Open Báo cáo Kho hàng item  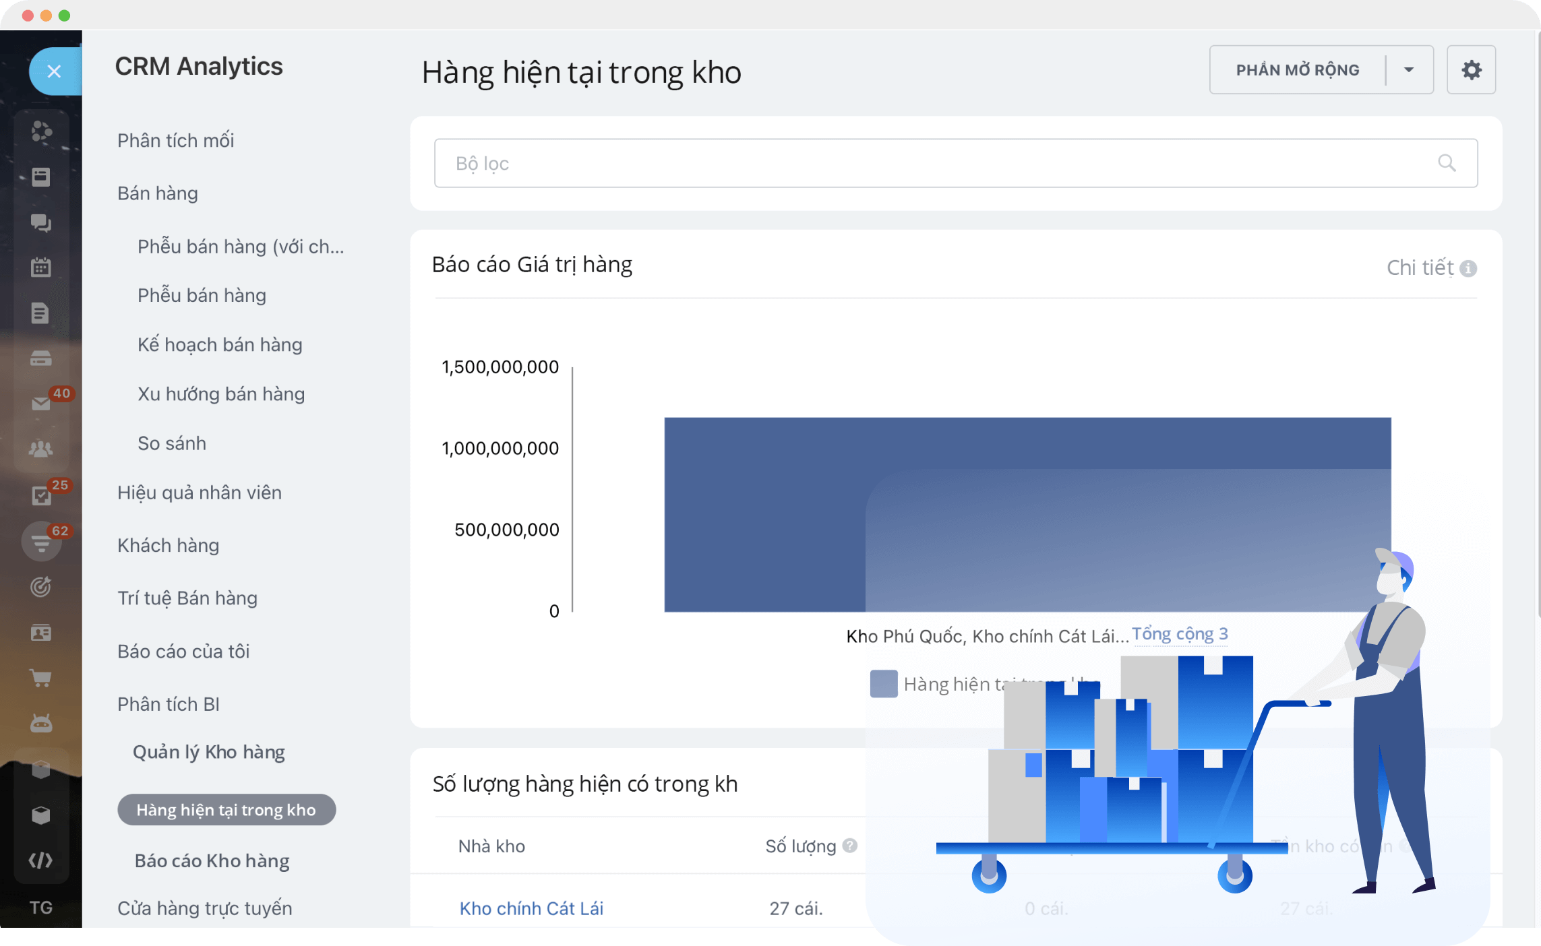pyautogui.click(x=212, y=861)
